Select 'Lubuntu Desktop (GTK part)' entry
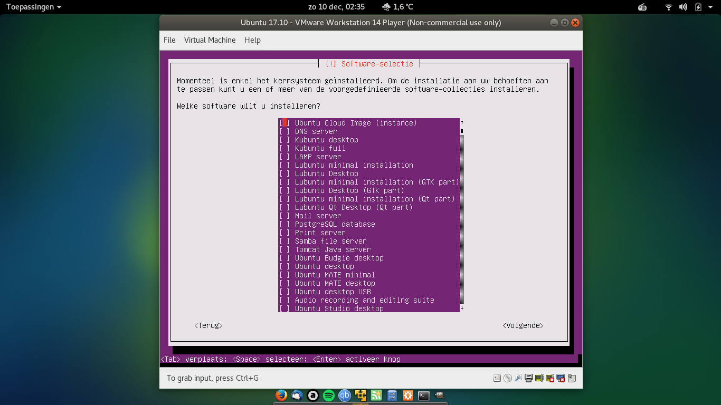The height and width of the screenshot is (405, 721). coord(349,190)
